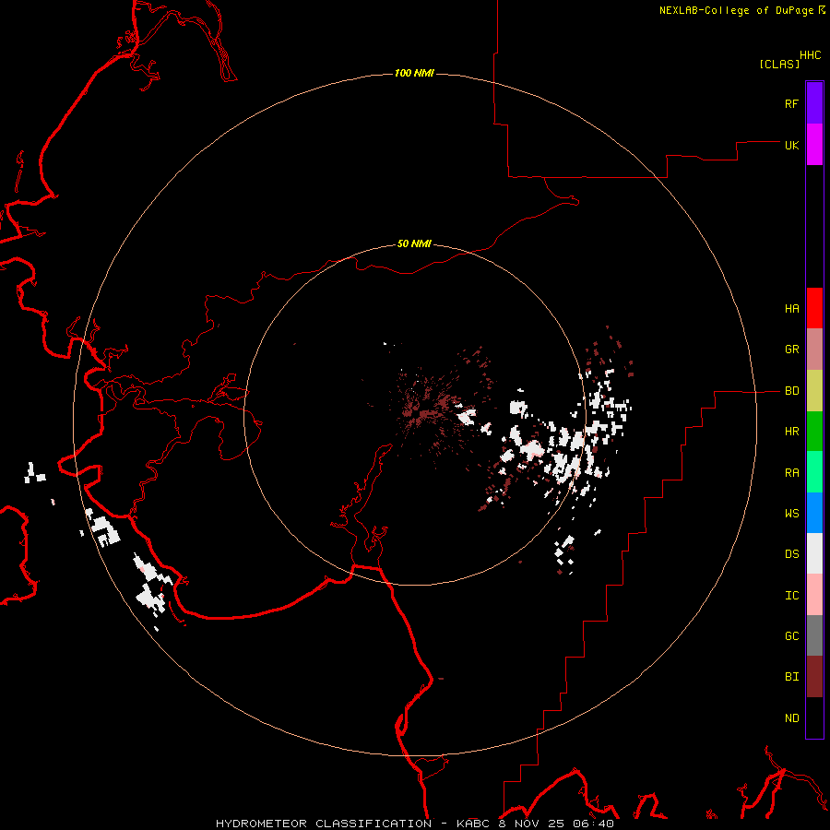Click the mint RA legend swatch
Screen dimensions: 830x830
coord(814,472)
